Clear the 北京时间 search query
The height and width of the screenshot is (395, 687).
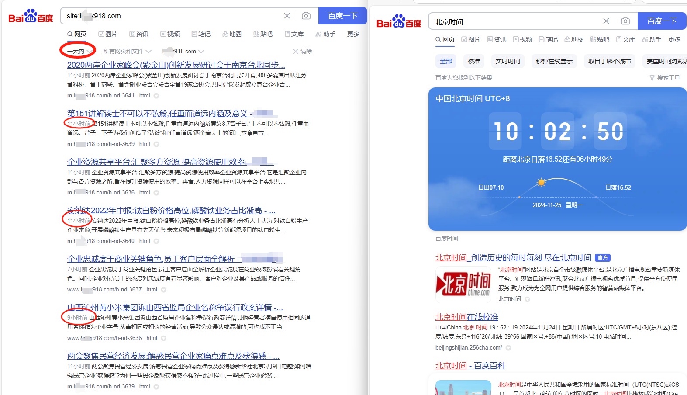606,21
